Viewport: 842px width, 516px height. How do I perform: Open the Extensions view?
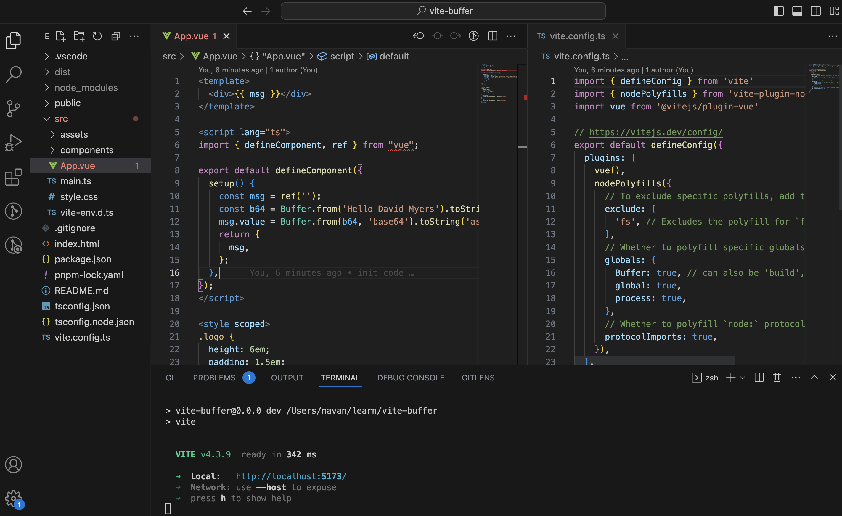(14, 178)
